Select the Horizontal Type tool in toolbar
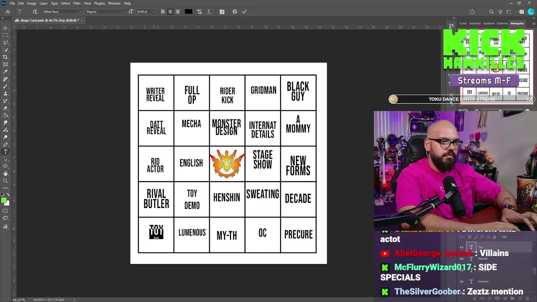 coord(5,152)
